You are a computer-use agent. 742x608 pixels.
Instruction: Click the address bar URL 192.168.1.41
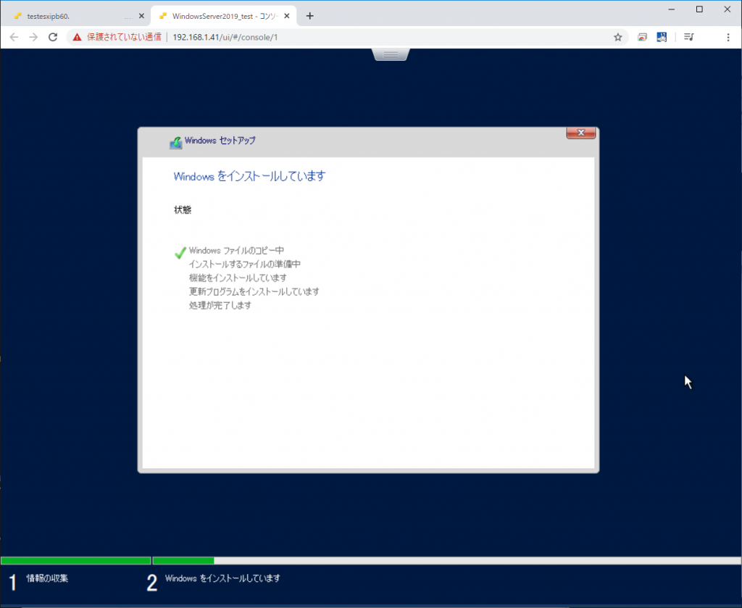click(x=225, y=37)
